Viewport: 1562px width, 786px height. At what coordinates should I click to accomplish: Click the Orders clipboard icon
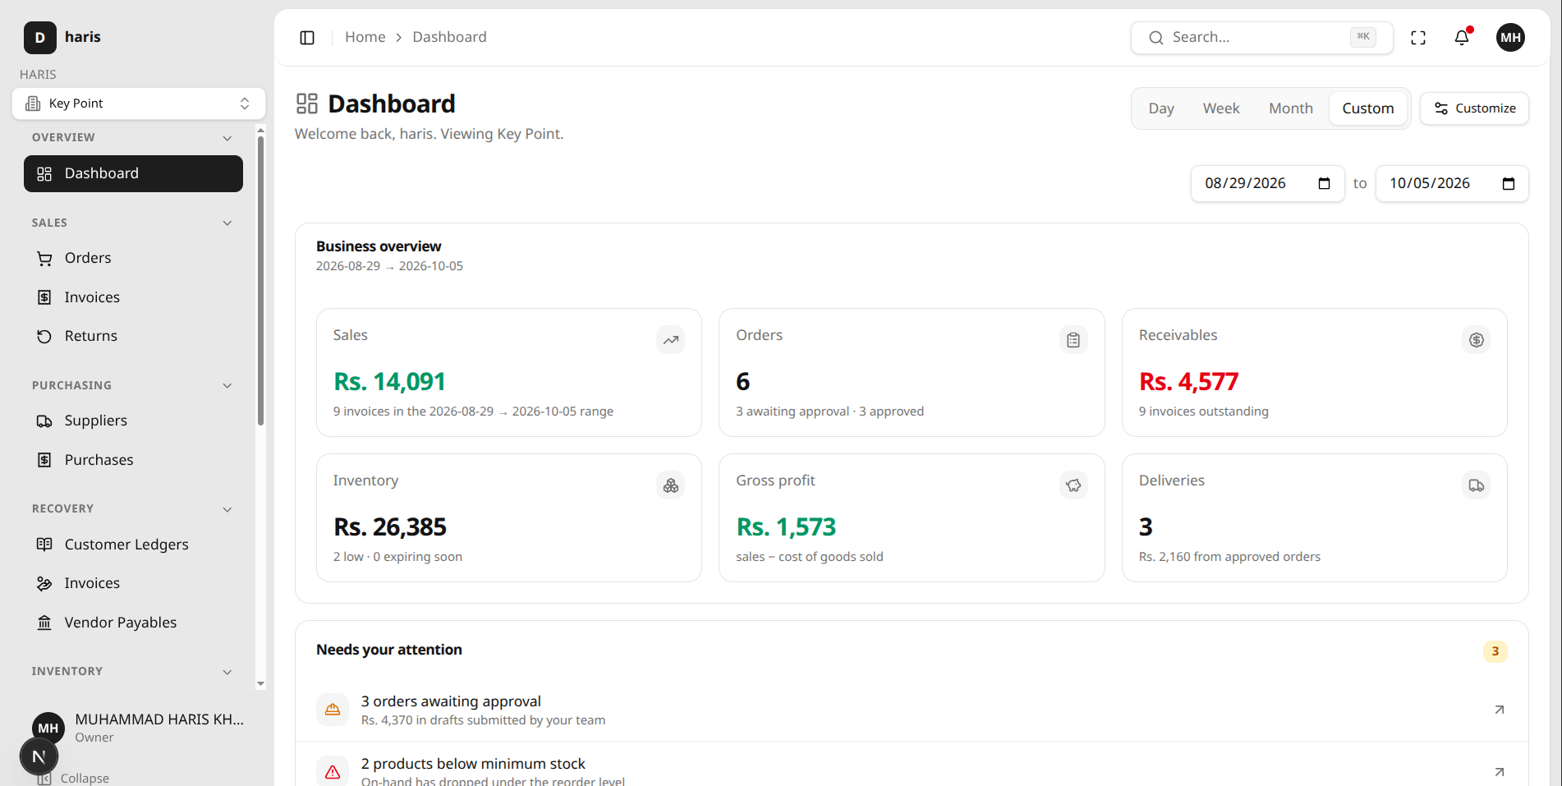click(1073, 340)
